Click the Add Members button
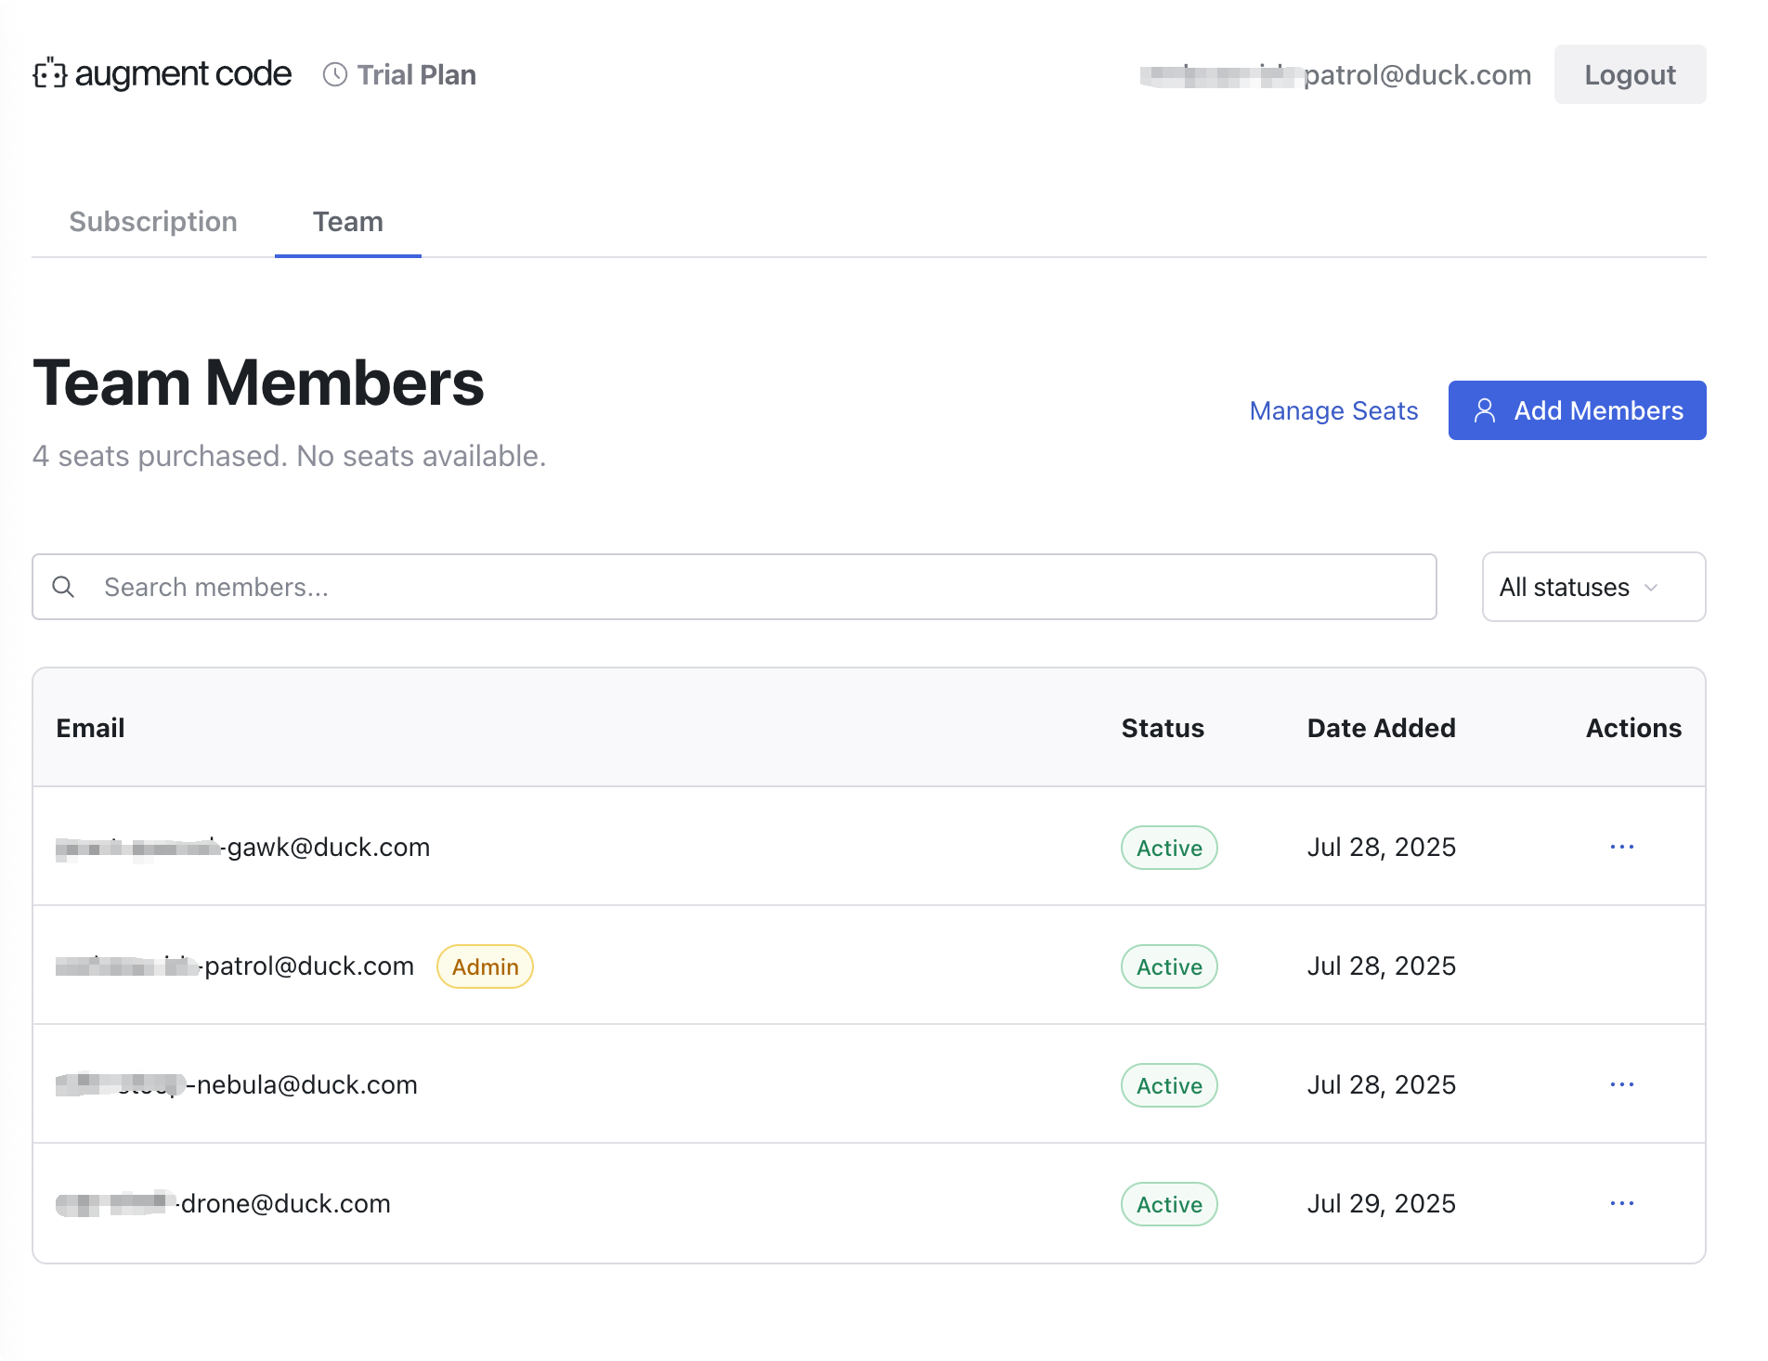The height and width of the screenshot is (1361, 1768). tap(1577, 410)
